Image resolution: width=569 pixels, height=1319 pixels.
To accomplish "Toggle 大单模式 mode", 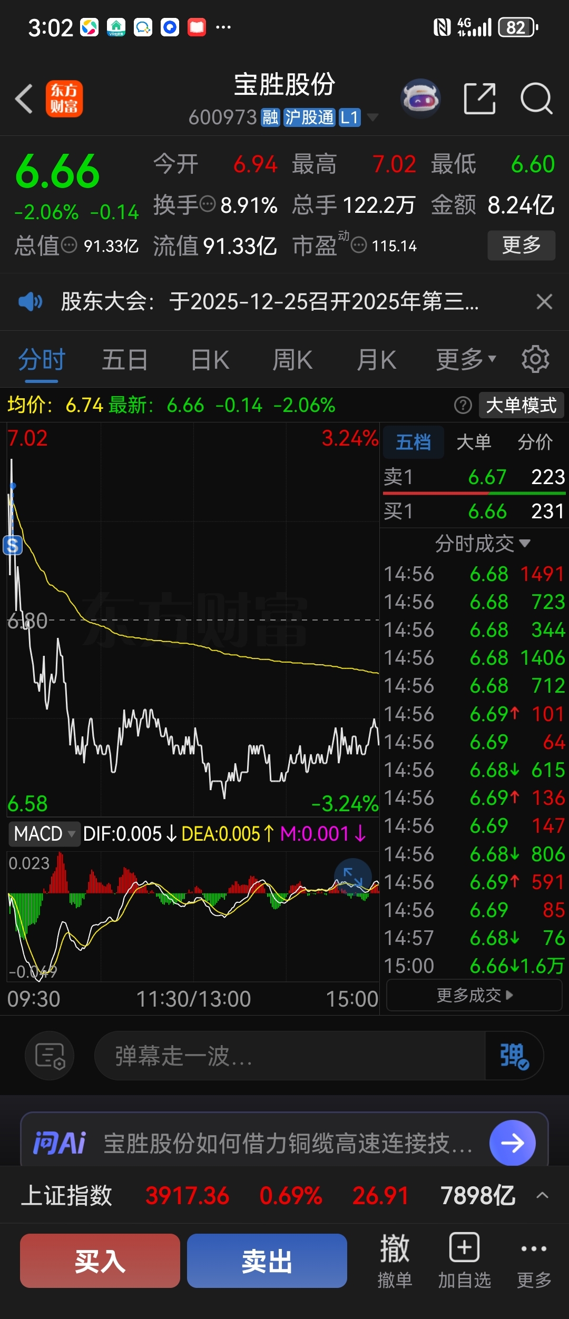I will point(521,405).
